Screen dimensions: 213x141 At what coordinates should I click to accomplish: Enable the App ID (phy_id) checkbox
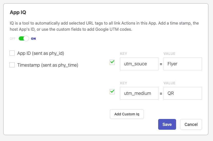point(12,53)
